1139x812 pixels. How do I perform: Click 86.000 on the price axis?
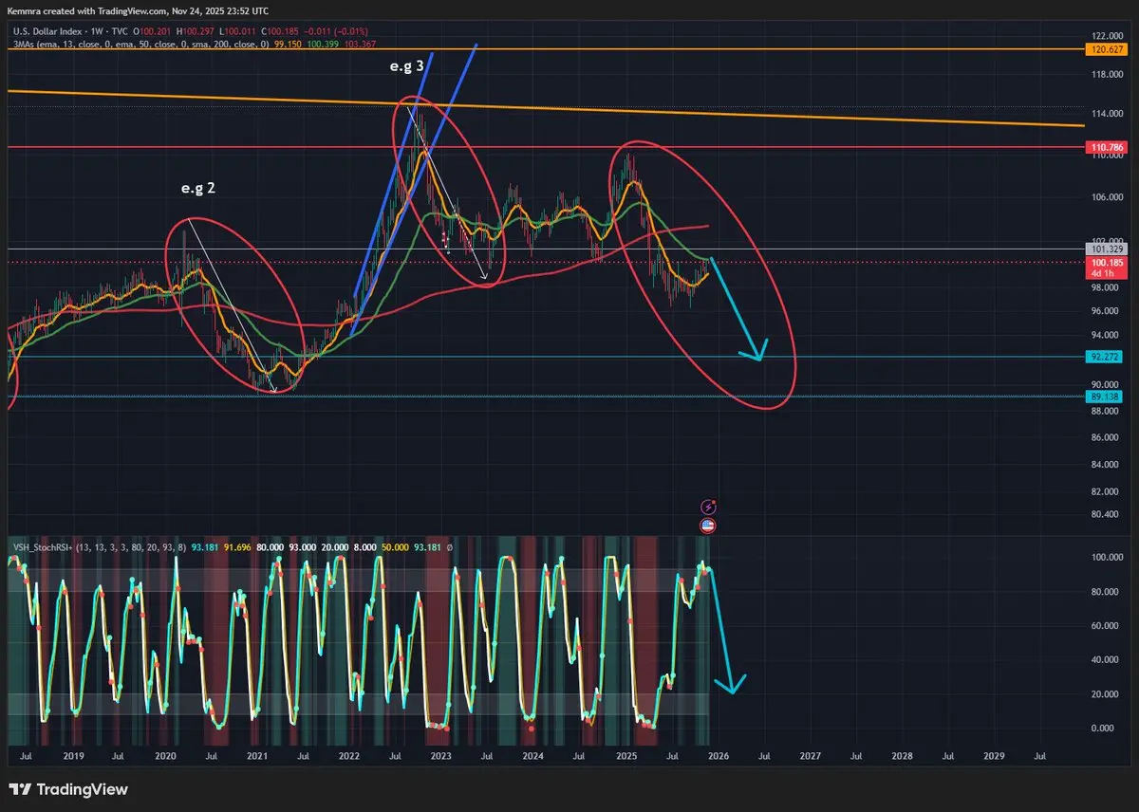[x=1103, y=437]
